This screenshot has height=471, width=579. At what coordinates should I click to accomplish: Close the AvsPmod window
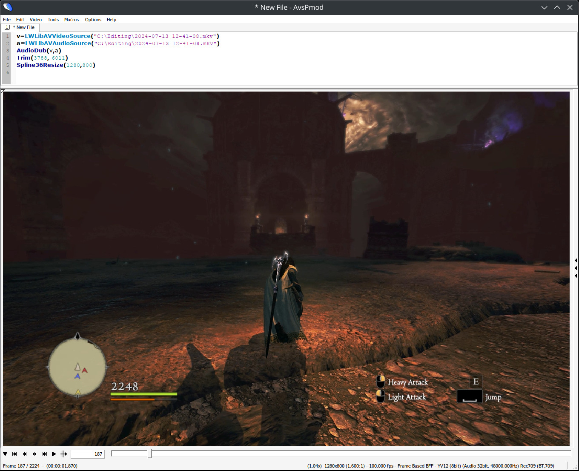(570, 7)
